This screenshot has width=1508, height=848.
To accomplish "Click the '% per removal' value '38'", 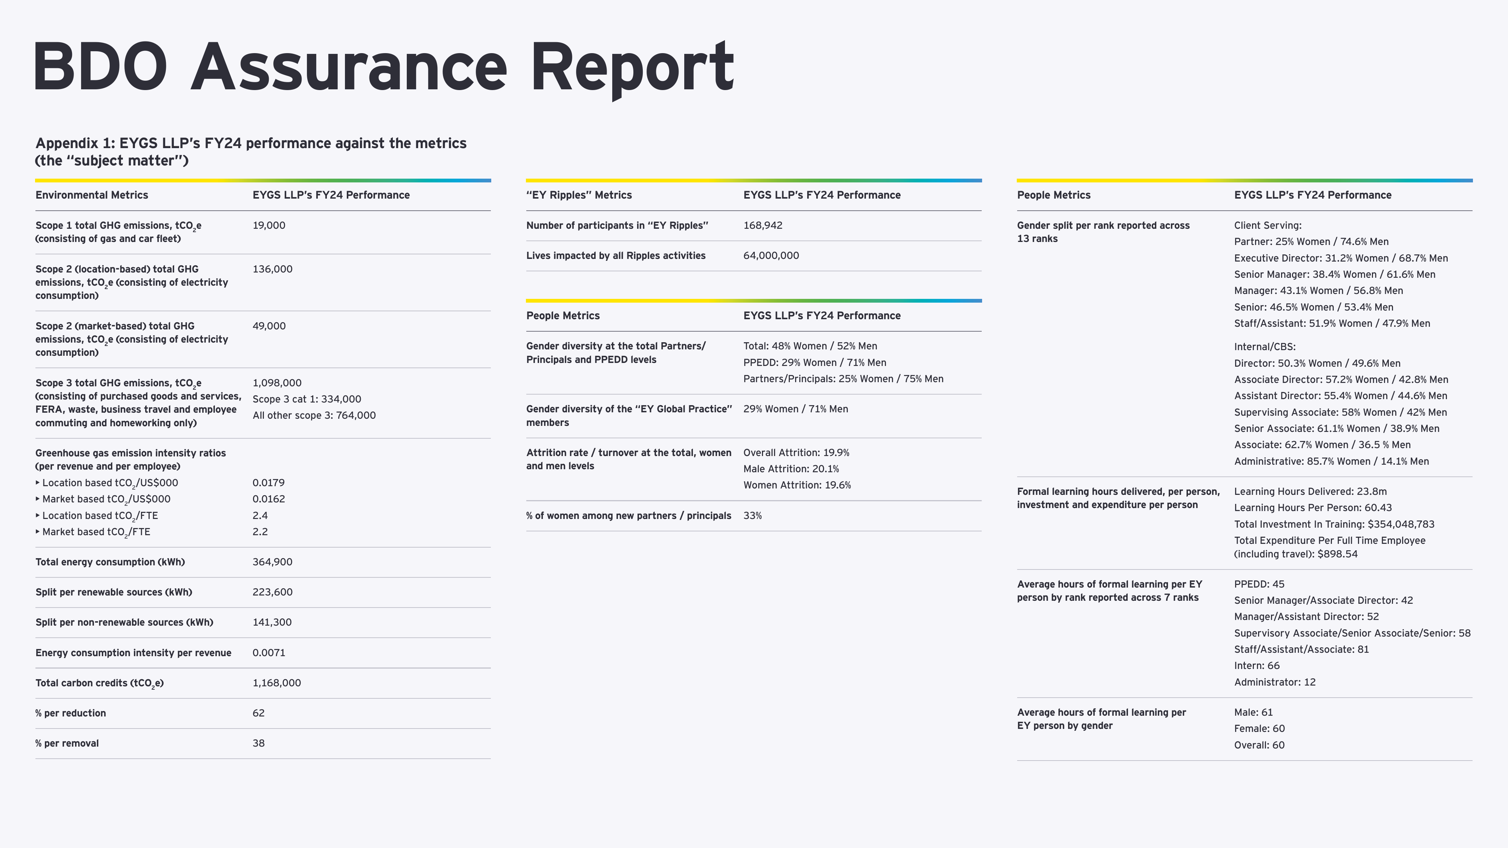I will point(258,743).
